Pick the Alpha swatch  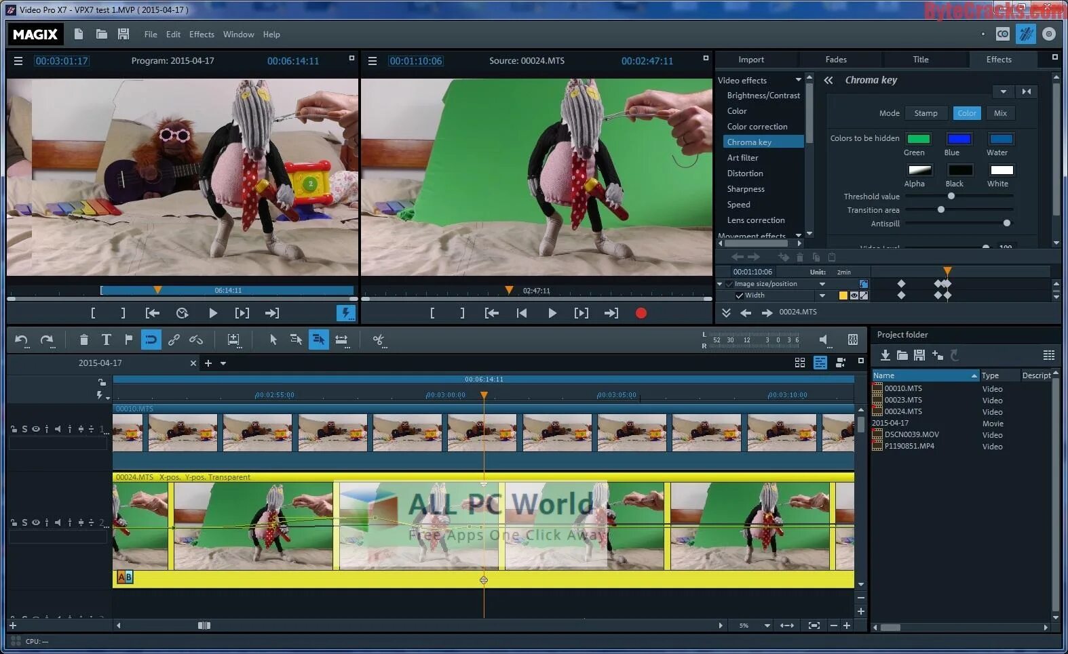[x=919, y=169]
